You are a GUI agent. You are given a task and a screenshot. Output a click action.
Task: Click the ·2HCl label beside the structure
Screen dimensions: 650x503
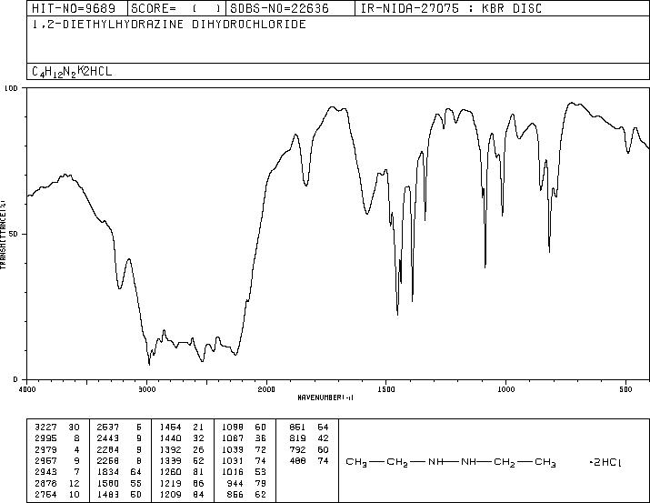[x=605, y=462]
